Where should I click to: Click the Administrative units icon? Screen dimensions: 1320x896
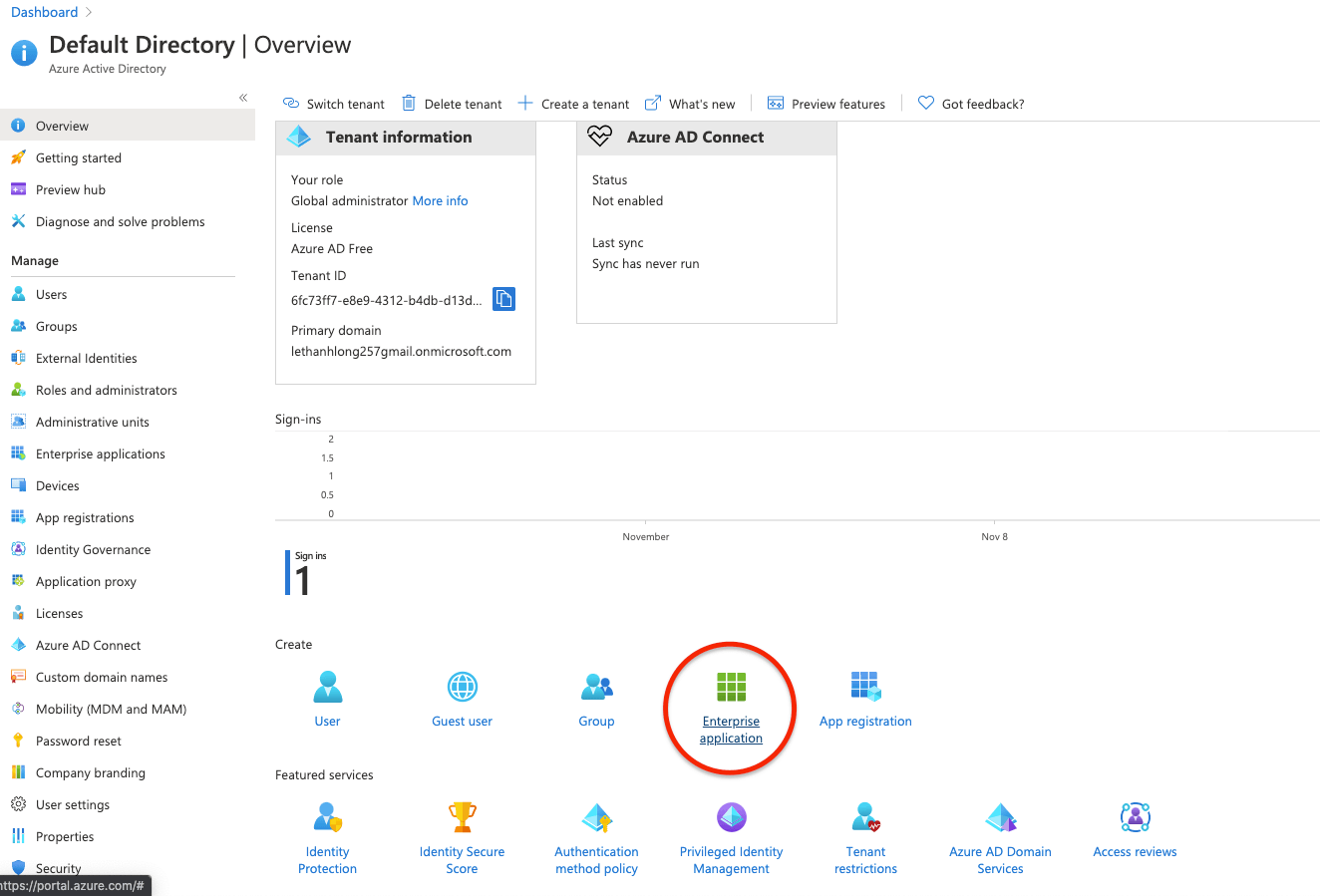point(18,422)
